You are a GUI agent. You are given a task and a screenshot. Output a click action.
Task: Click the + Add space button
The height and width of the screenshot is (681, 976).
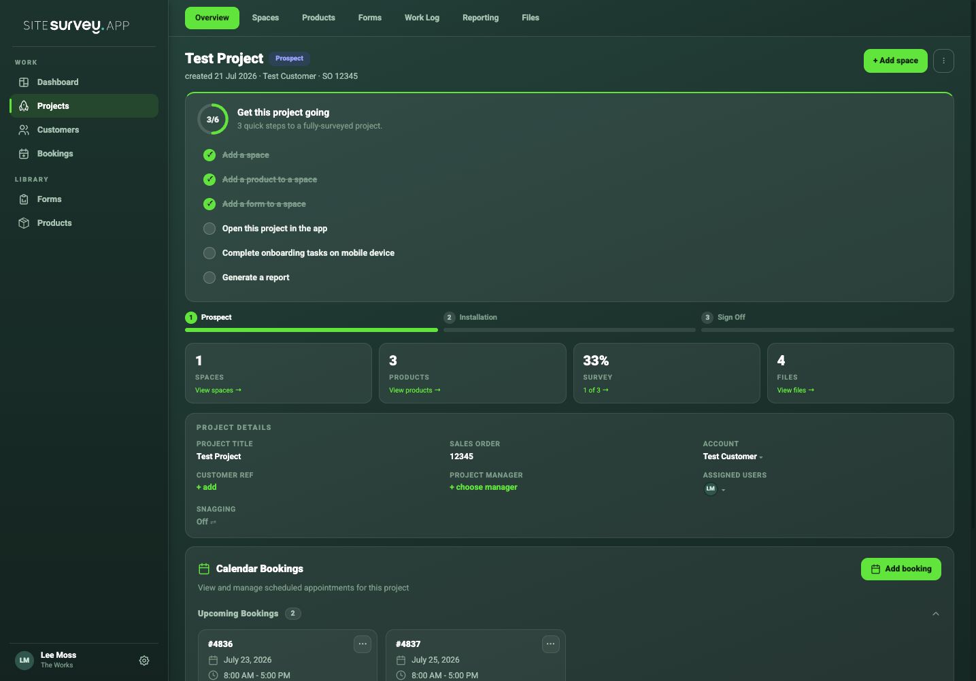895,61
